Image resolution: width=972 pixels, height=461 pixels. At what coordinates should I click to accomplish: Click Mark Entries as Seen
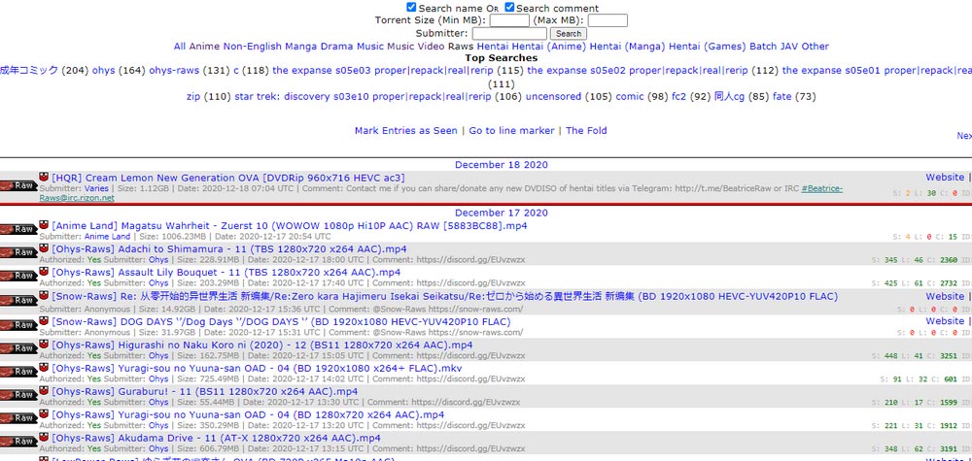click(406, 131)
